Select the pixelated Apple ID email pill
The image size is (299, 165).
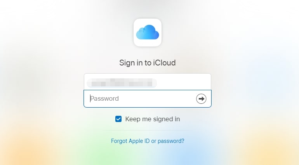pos(122,83)
